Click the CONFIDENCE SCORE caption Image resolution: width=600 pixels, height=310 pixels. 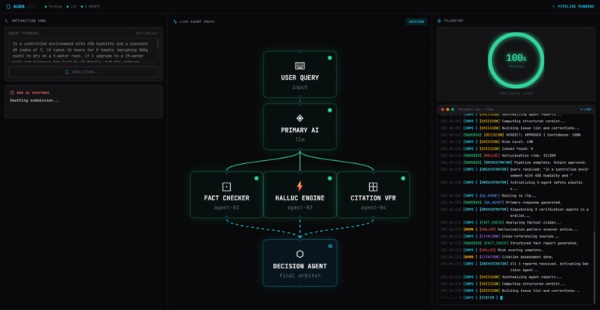(516, 93)
